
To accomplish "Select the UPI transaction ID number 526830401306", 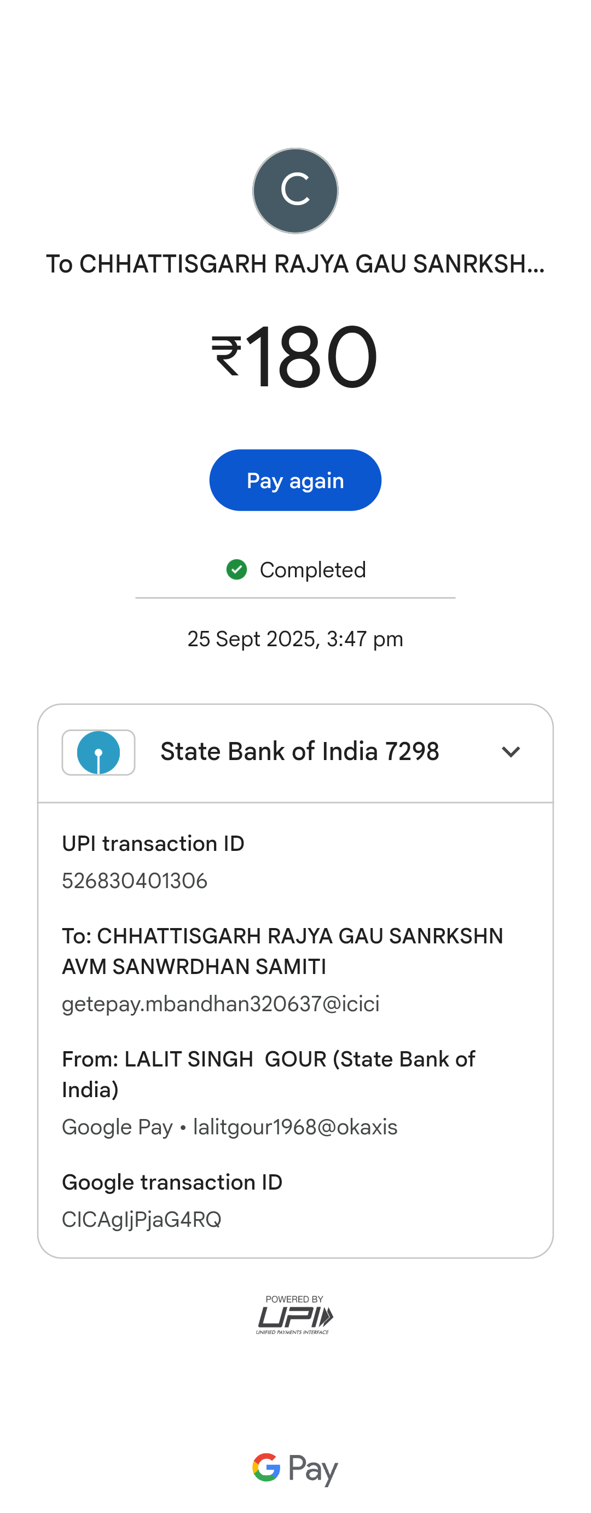I will click(135, 880).
